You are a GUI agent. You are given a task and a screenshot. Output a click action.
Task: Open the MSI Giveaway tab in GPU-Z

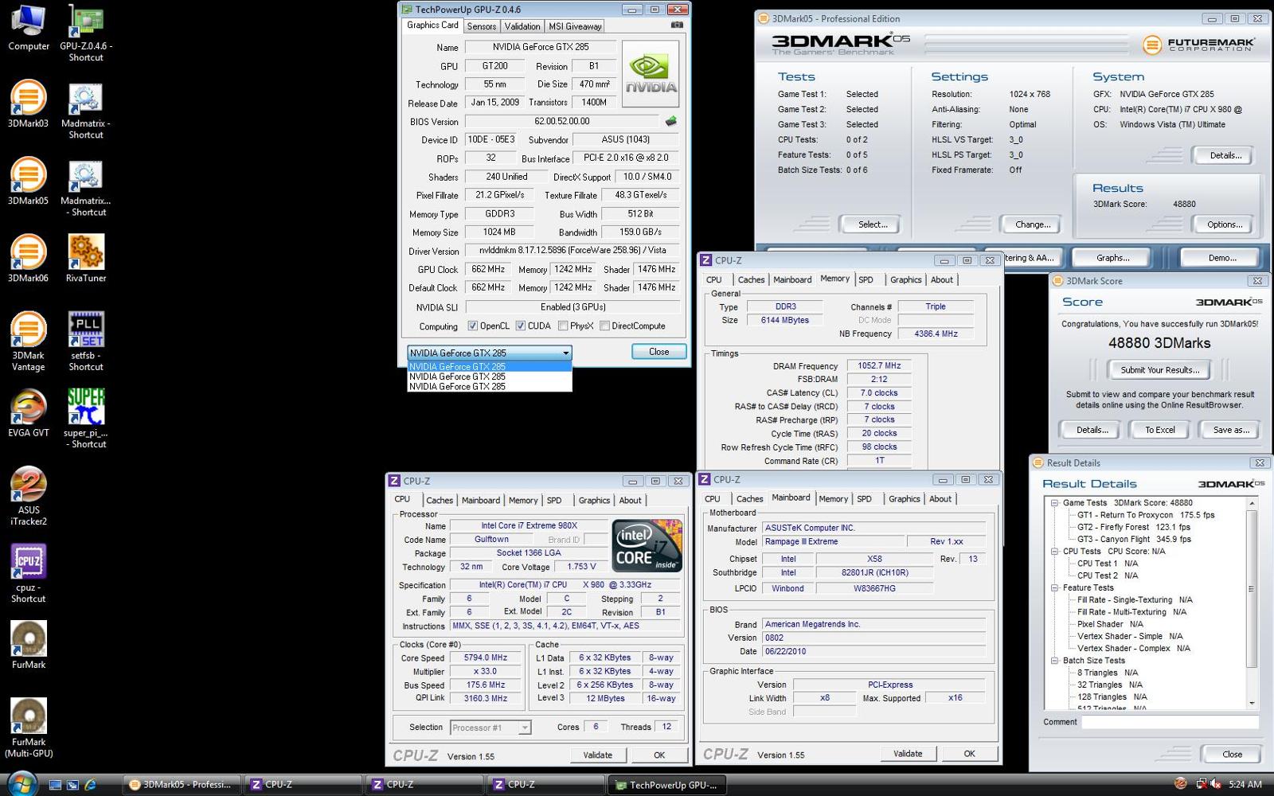click(575, 26)
